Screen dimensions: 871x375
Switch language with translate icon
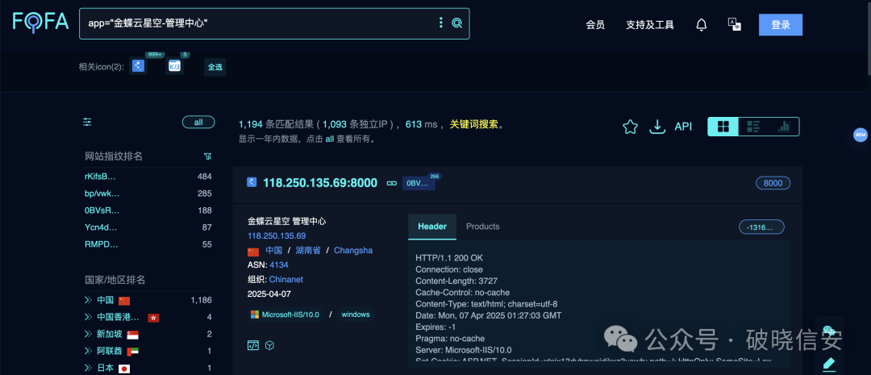tap(735, 24)
